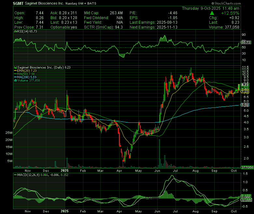254x214 pixels.
Task: Click the Sagimet Biosciences Inc. chart title
Action: point(44,3)
